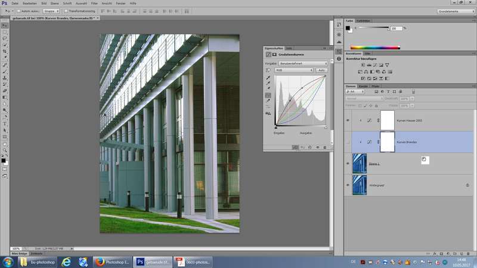
Task: Click the Auto button in curves panel
Action: [321, 70]
